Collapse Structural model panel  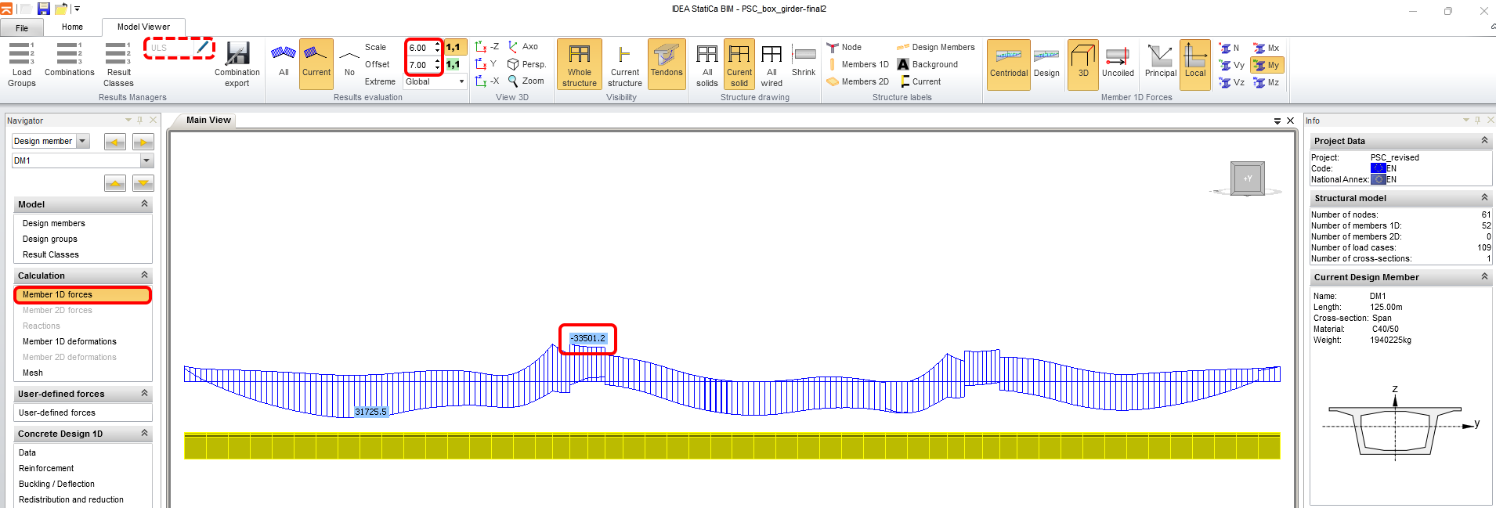click(1484, 197)
